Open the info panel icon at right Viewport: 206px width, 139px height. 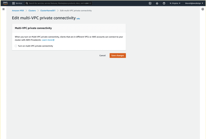(x=203, y=9)
